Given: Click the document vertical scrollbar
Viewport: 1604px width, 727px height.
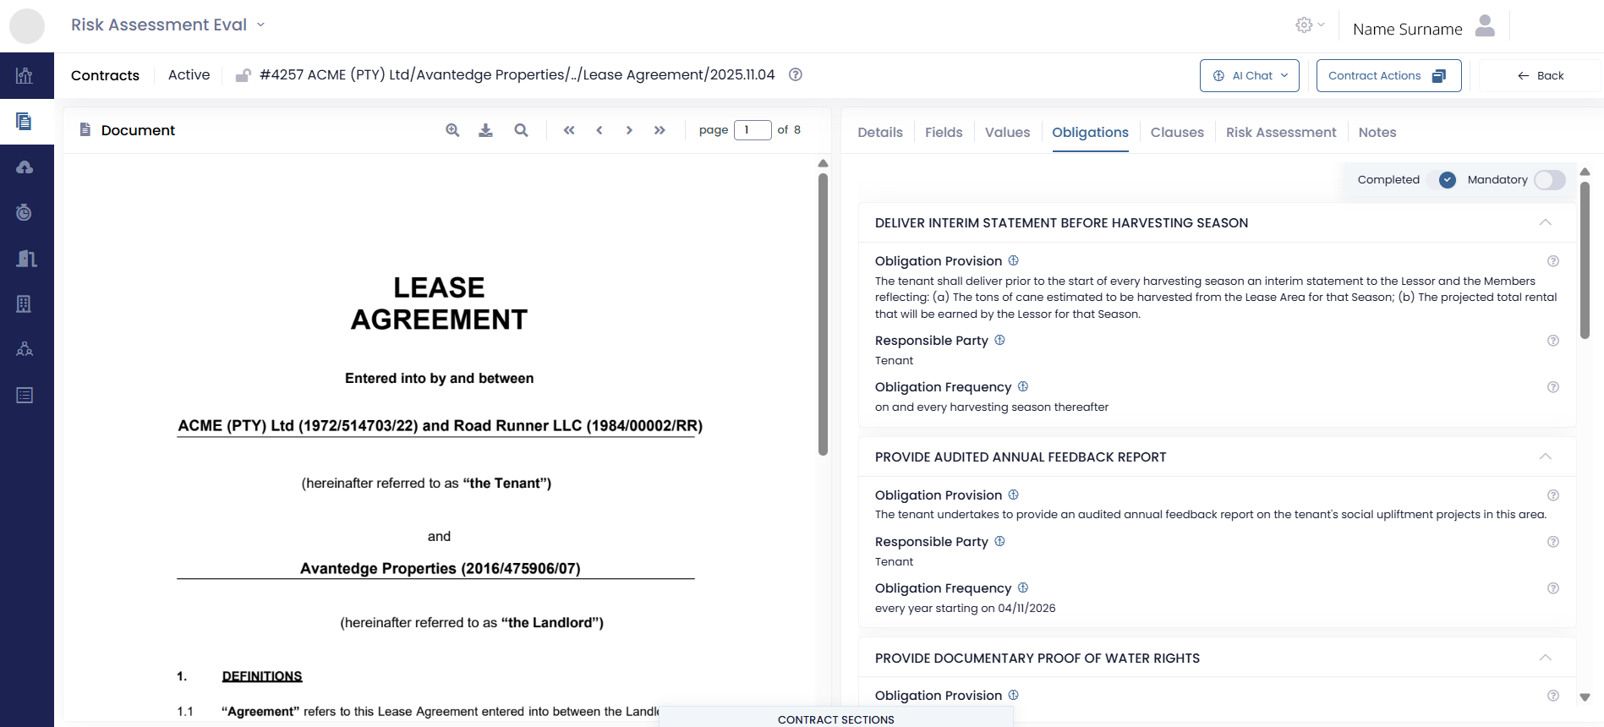Looking at the screenshot, I should [823, 313].
